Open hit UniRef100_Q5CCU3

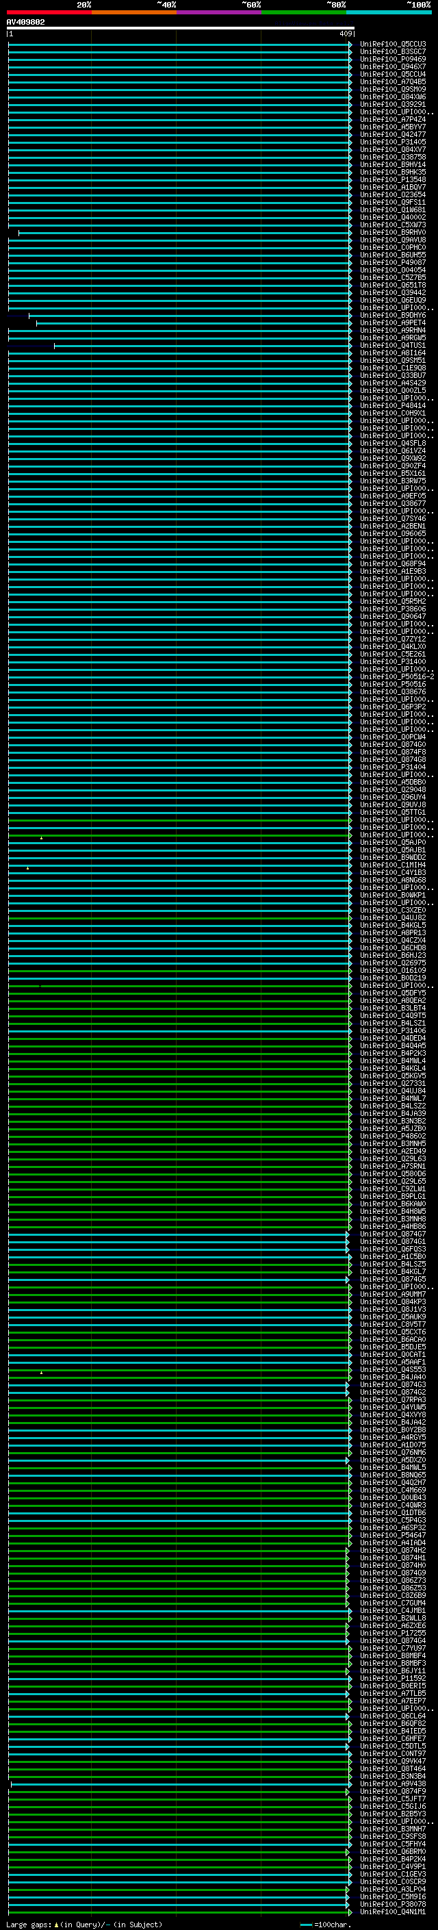pyautogui.click(x=392, y=45)
